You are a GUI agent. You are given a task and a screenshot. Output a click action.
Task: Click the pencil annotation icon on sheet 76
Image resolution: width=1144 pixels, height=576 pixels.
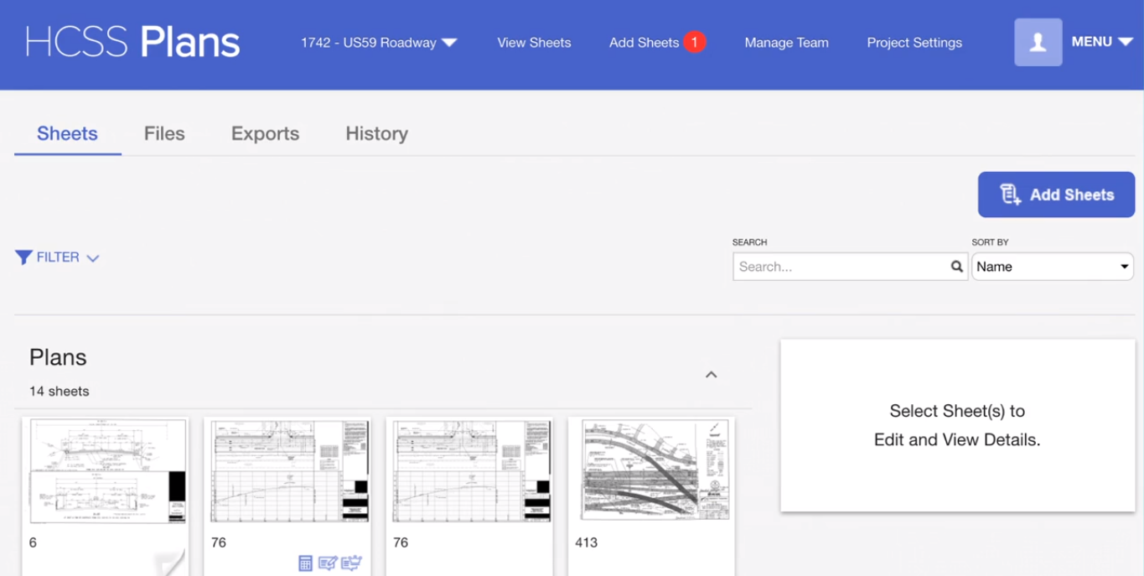tap(328, 563)
